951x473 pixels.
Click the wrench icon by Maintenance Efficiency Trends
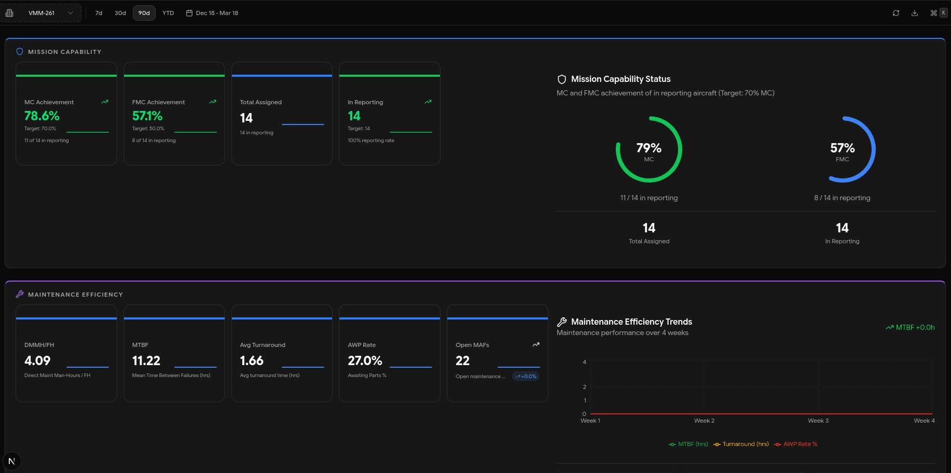tap(561, 322)
